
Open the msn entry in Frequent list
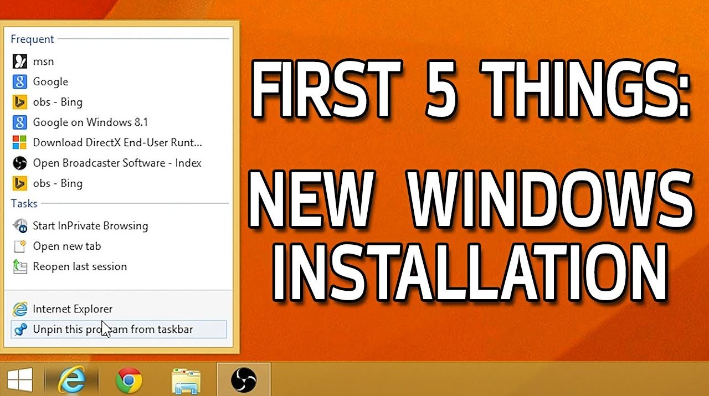[43, 61]
